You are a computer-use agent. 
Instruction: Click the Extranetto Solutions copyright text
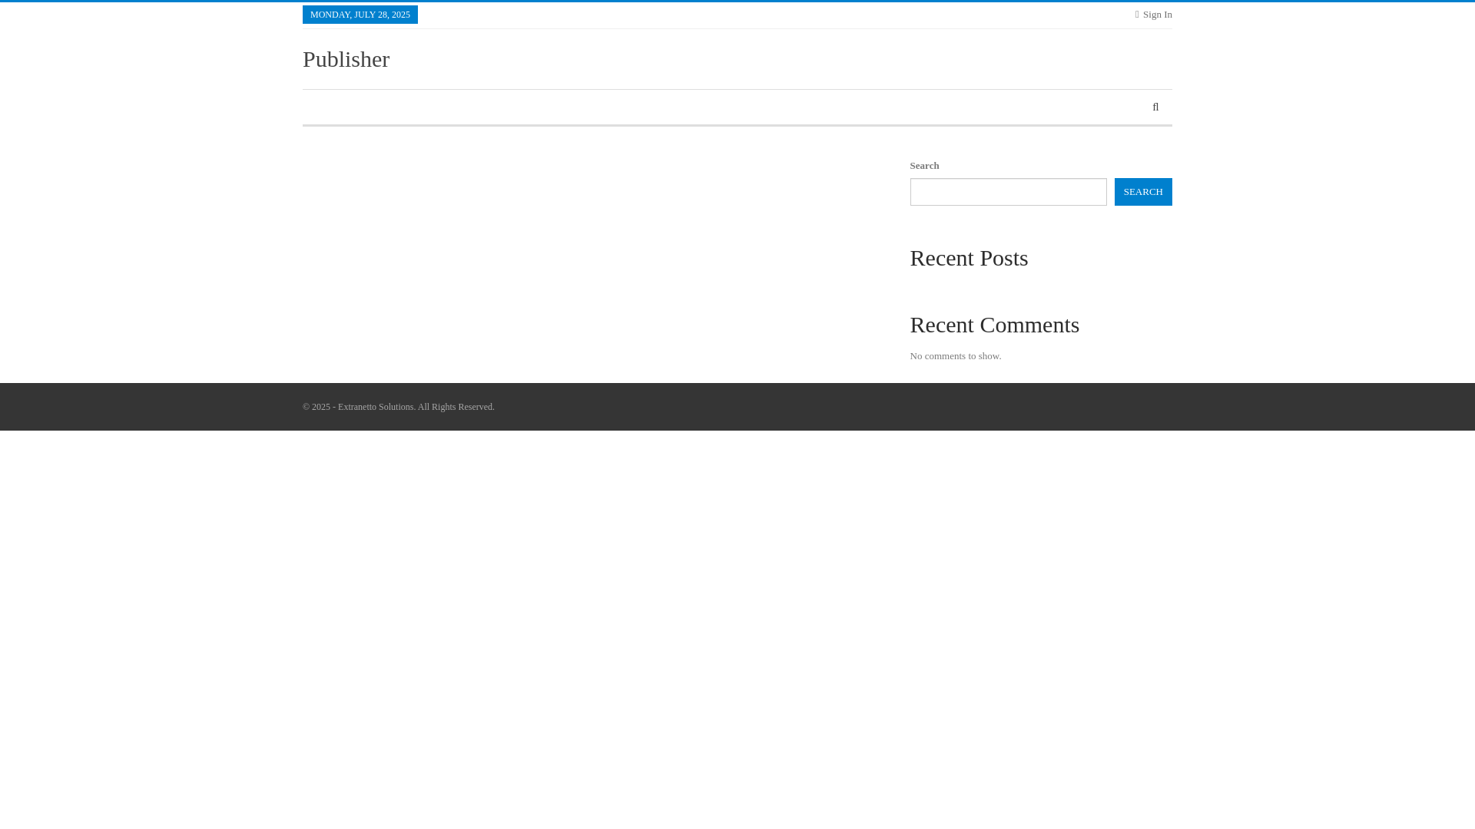click(x=399, y=407)
